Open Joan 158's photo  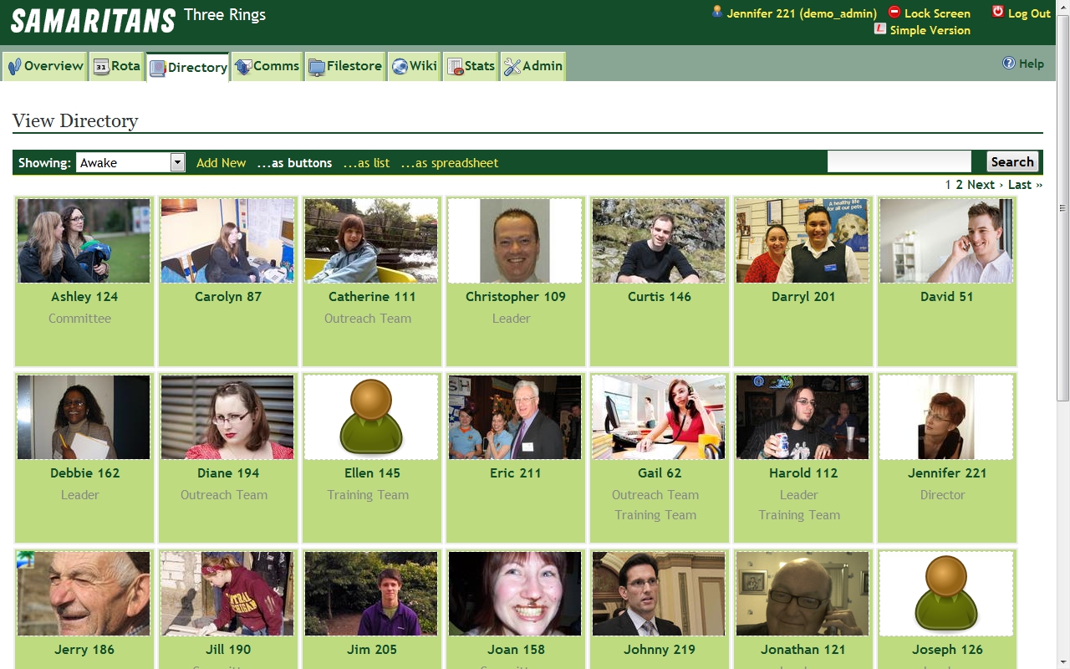[515, 594]
